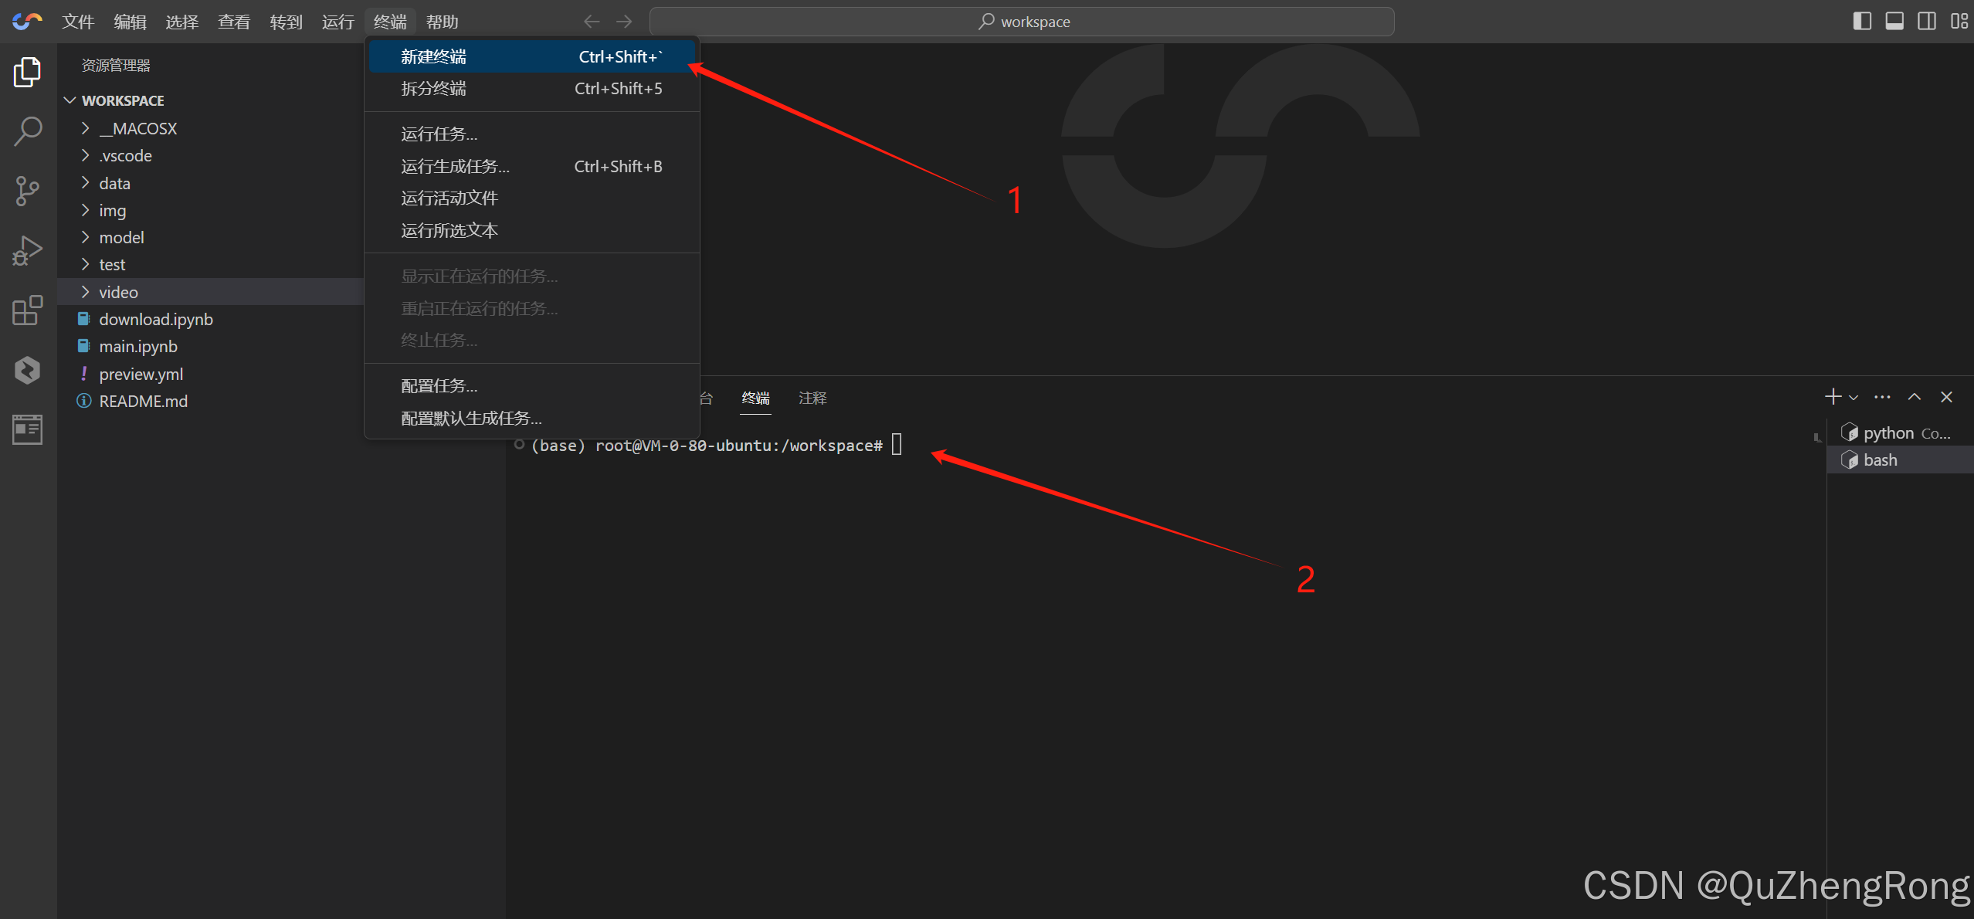Screen dimensions: 1974x919
Task: Open launch profile dropdown next to plus
Action: pyautogui.click(x=1854, y=398)
